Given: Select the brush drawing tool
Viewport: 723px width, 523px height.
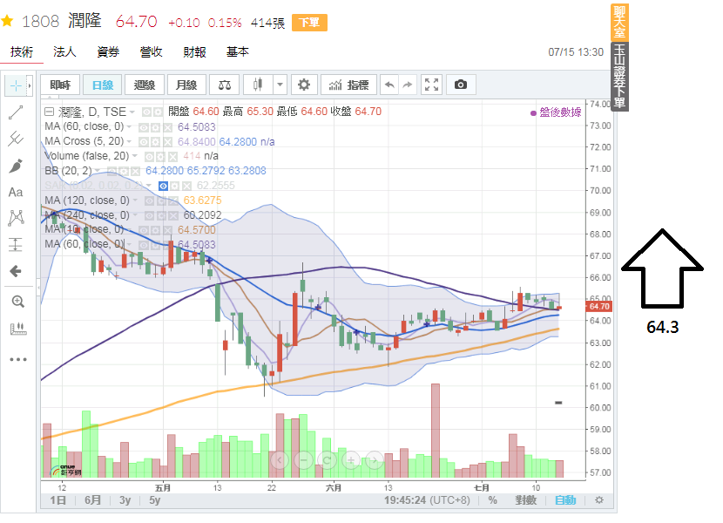Looking at the screenshot, I should click(x=16, y=166).
